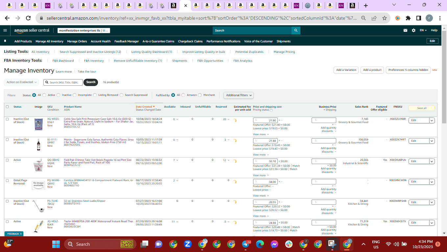This screenshot has width=447, height=252.
Task: Open Task View on the taskbar
Action: (144, 244)
